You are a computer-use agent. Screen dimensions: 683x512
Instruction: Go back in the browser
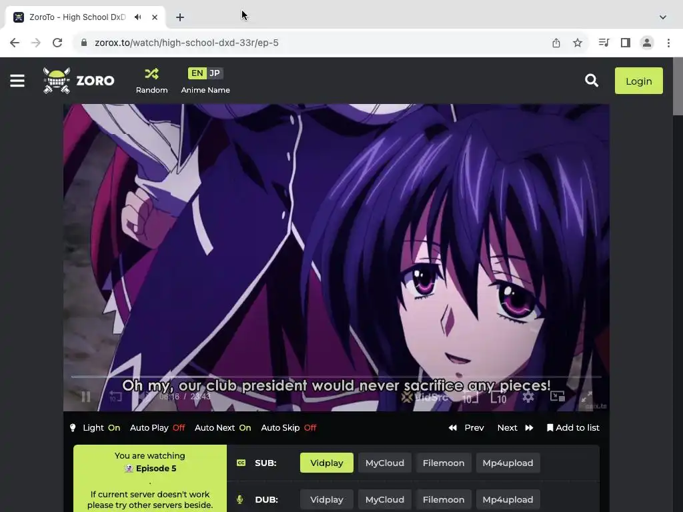pyautogui.click(x=15, y=43)
